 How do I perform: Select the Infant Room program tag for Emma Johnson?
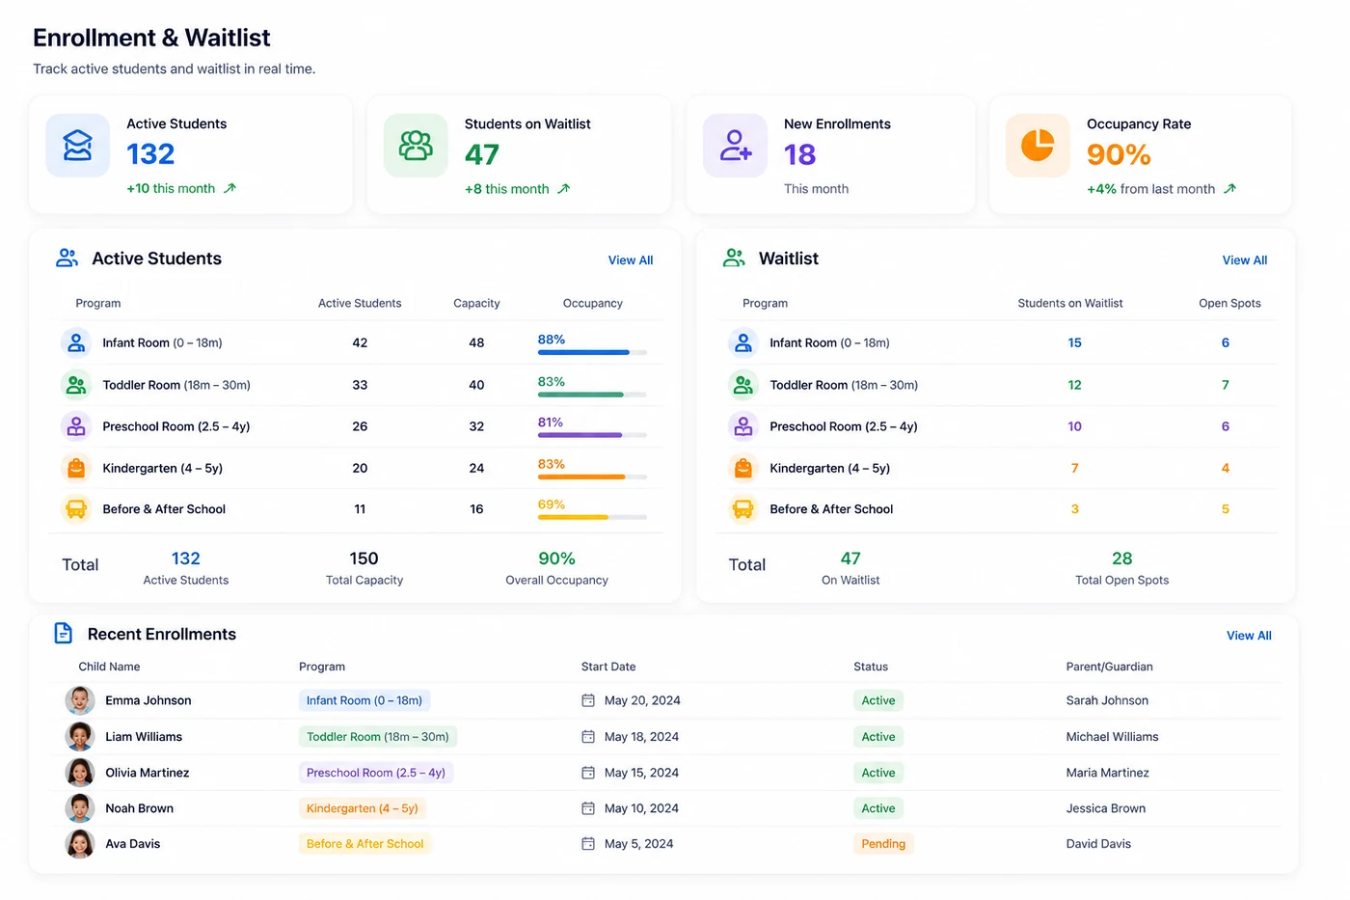[x=364, y=700]
